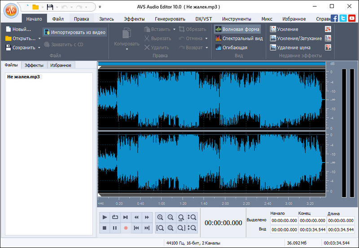
Task: Switch view to Спектральный вид
Action: coord(239,39)
